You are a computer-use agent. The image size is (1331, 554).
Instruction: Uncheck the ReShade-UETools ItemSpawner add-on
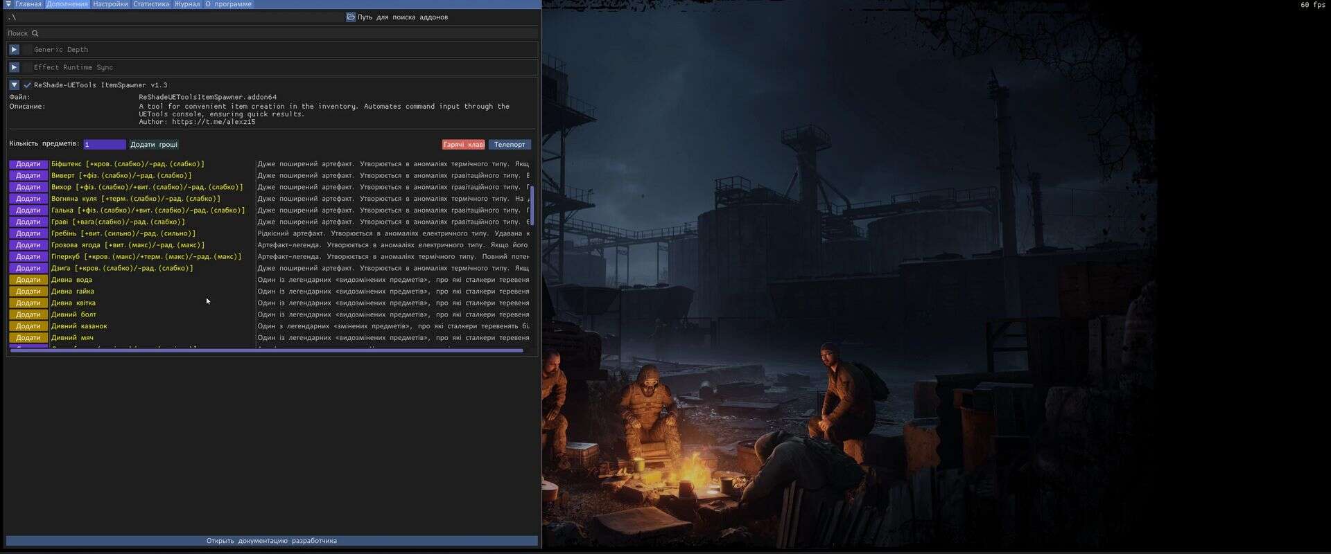pos(28,85)
